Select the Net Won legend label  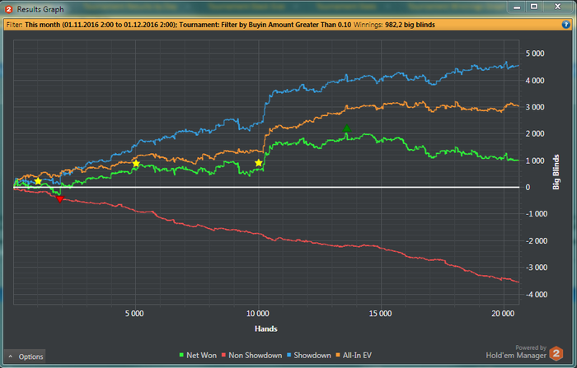201,355
